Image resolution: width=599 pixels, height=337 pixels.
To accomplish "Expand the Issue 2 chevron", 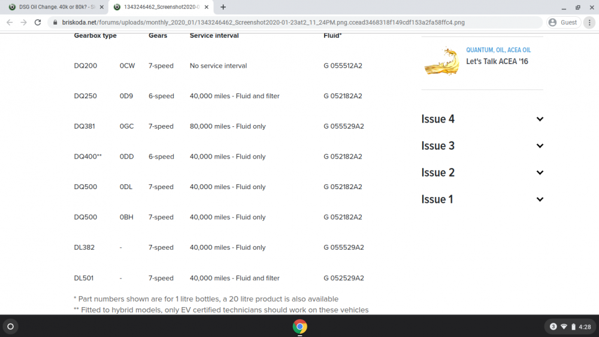I will pyautogui.click(x=540, y=172).
